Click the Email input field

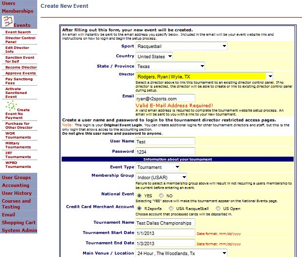pyautogui.click(x=165, y=98)
